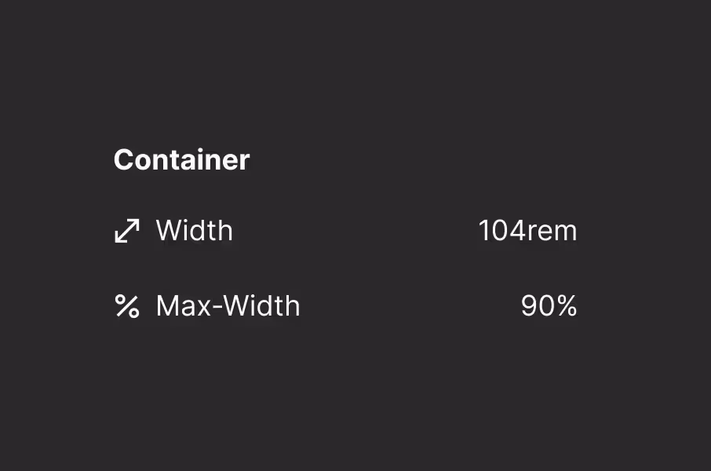
Task: Click the first letter of the Container title
Action: (122, 160)
